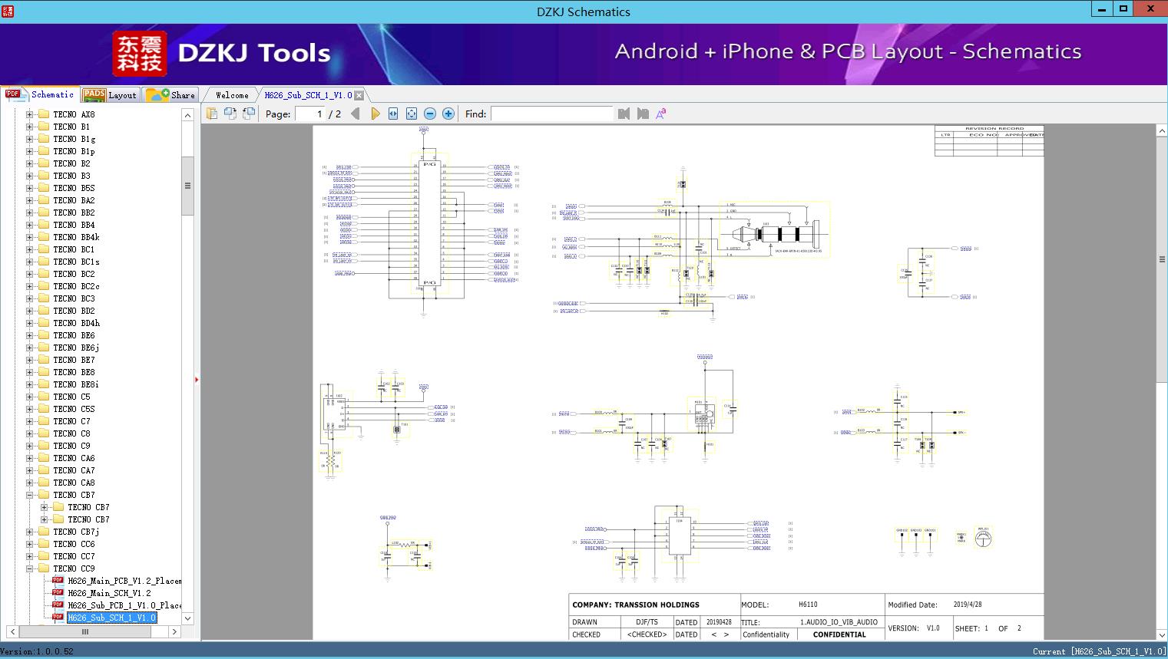The width and height of the screenshot is (1168, 659).
Task: Open the Share tab
Action: click(x=170, y=95)
